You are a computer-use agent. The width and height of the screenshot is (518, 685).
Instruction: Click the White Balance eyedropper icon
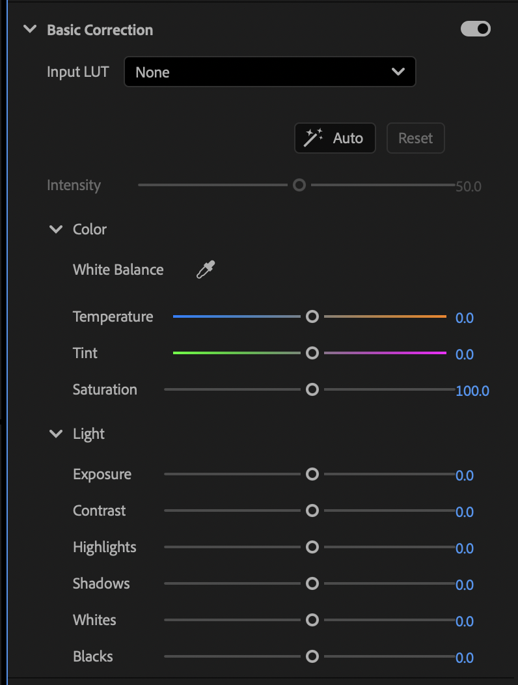point(206,270)
